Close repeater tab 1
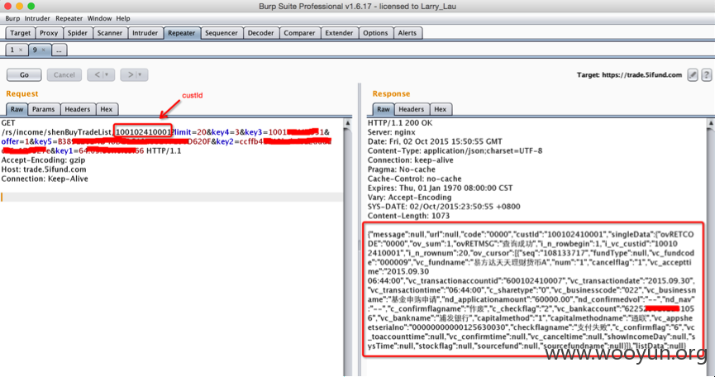 click(x=21, y=50)
